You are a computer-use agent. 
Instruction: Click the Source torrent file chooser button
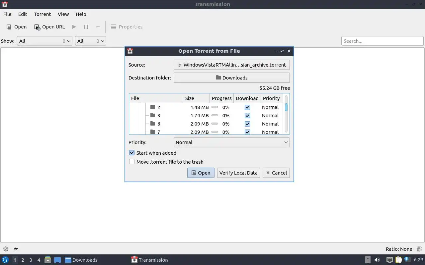(x=231, y=65)
